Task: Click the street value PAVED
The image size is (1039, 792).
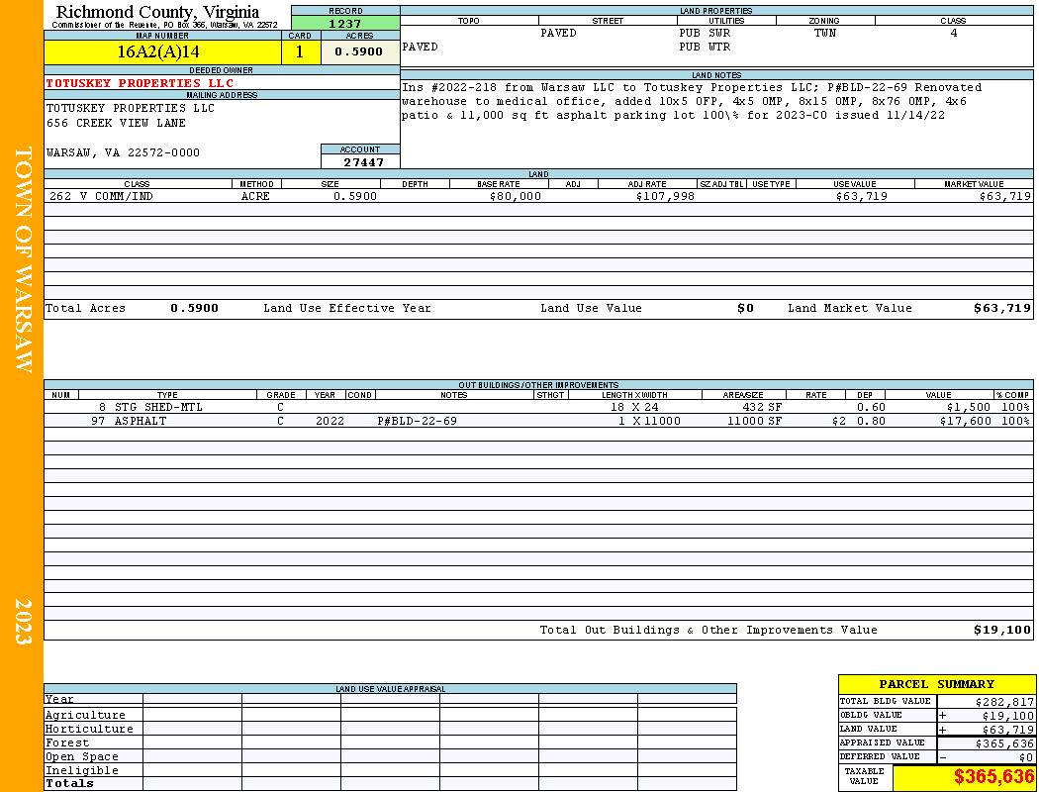Action: [558, 33]
